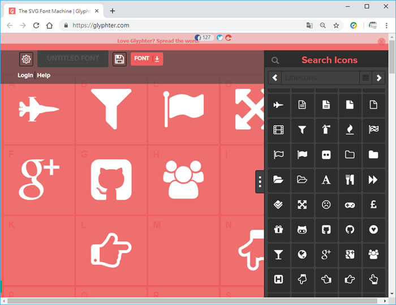Pick the letter A font icon
Image resolution: width=396 pixels, height=305 pixels.
tap(326, 180)
